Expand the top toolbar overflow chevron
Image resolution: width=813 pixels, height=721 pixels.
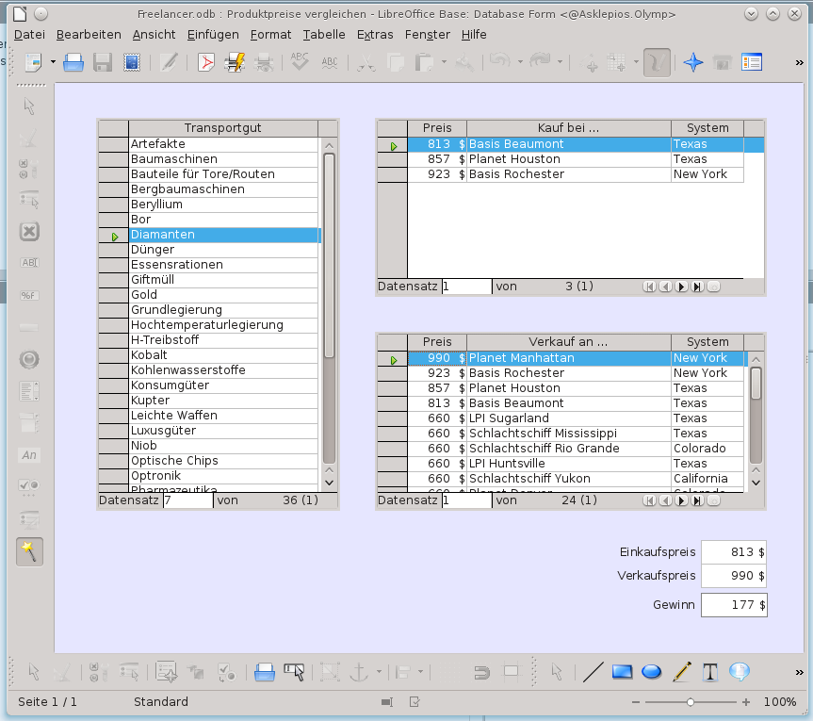tap(799, 63)
